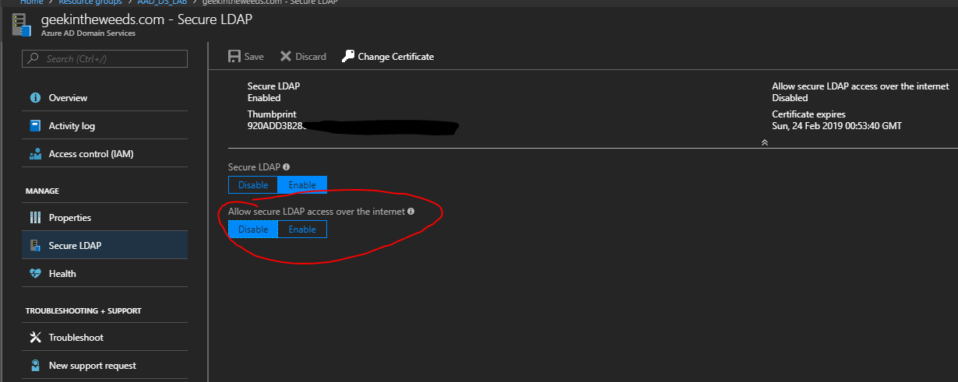Click the MANAGE section header
This screenshot has height=382, width=958.
pyautogui.click(x=42, y=191)
